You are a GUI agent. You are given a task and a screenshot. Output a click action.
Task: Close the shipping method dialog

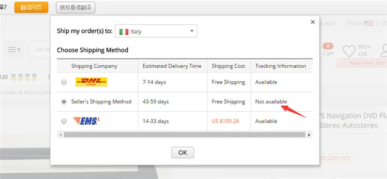[x=313, y=22]
